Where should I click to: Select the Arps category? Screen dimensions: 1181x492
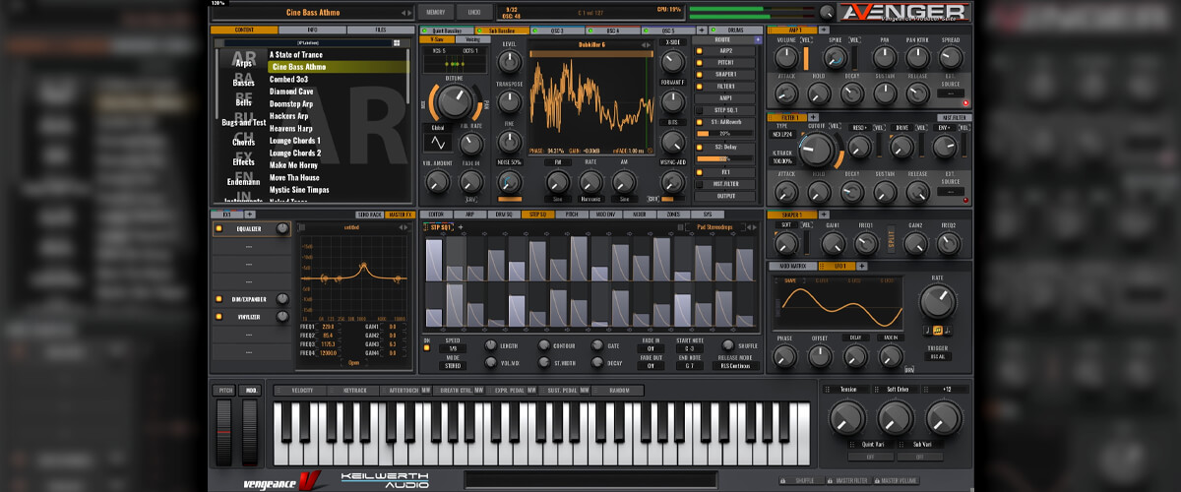pyautogui.click(x=243, y=63)
